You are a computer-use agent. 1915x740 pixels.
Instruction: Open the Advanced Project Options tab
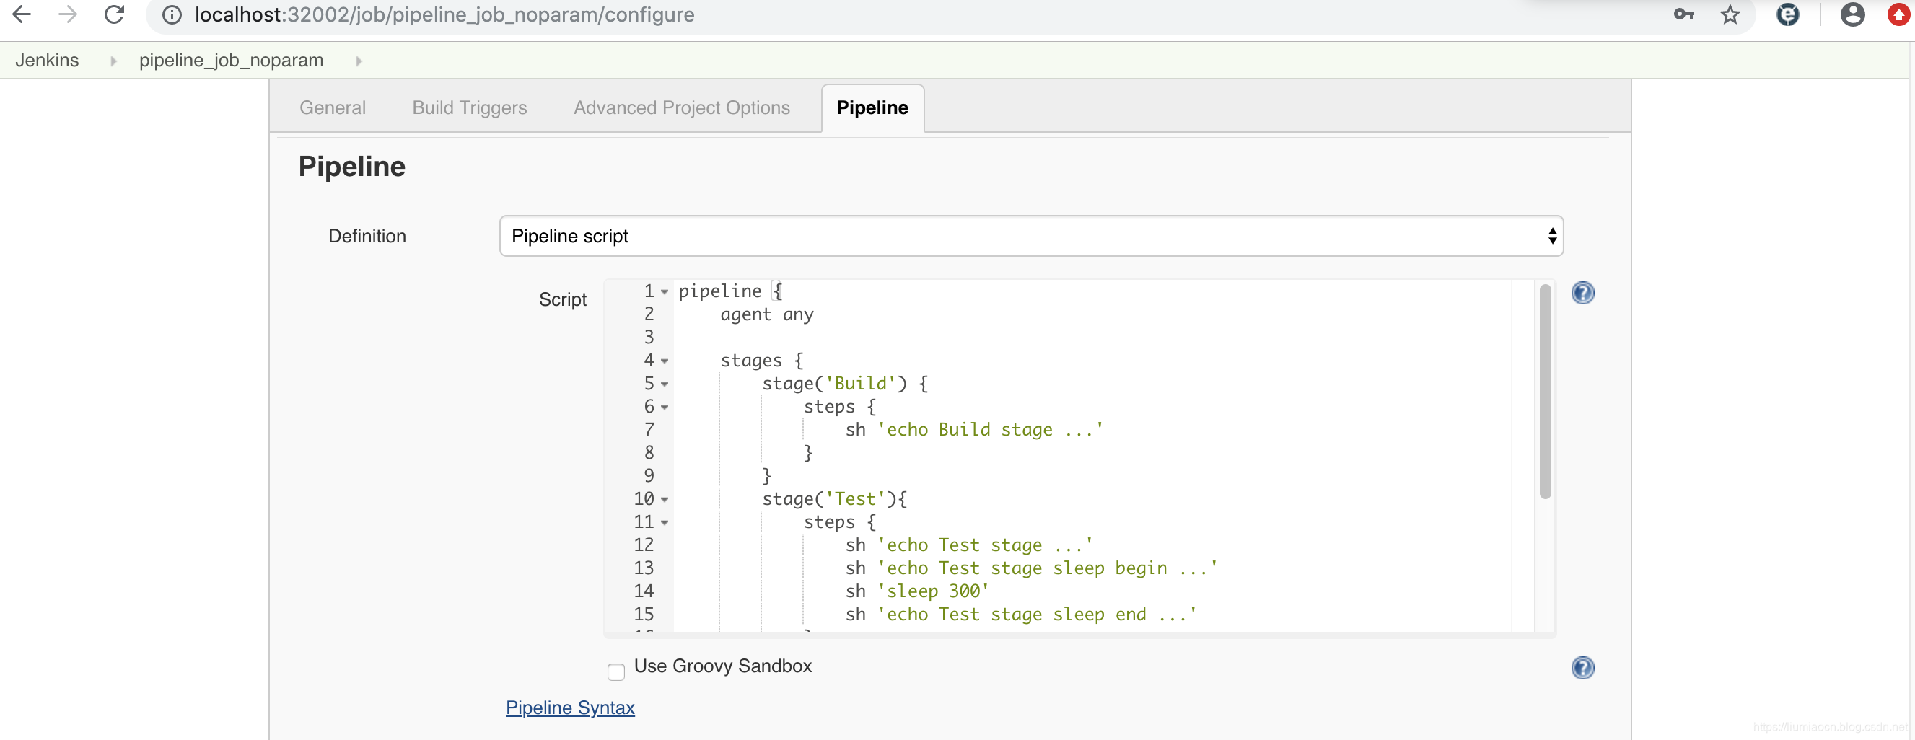(x=681, y=107)
